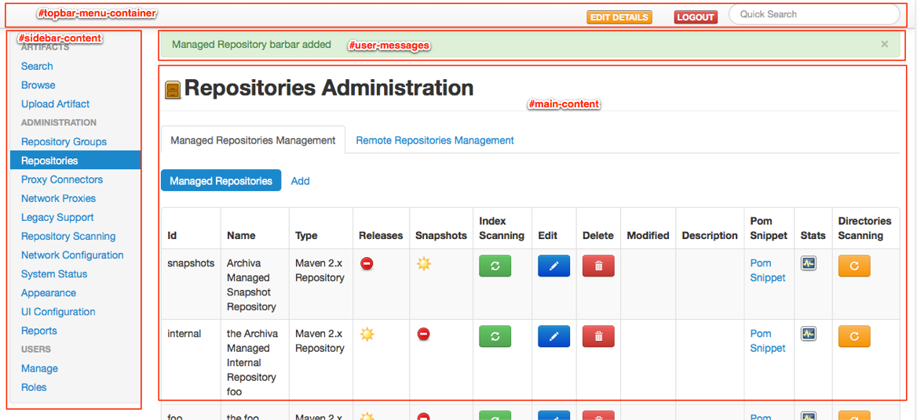
Task: Click the index scan icon for snapshots repository
Action: click(x=495, y=266)
